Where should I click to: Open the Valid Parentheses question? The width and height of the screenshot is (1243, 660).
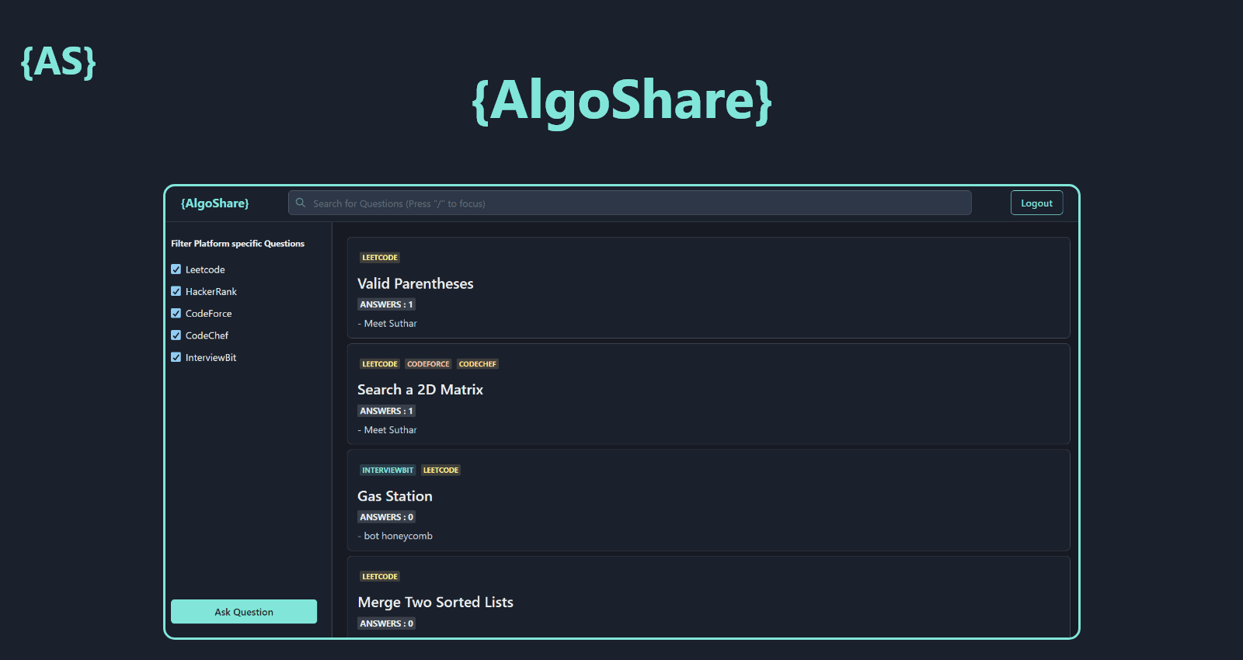coord(415,284)
